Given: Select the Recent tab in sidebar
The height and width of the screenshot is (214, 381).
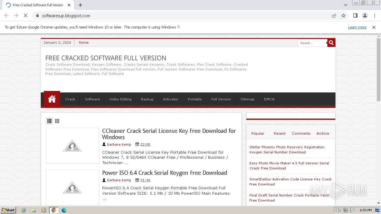Looking at the screenshot, I should (279, 133).
